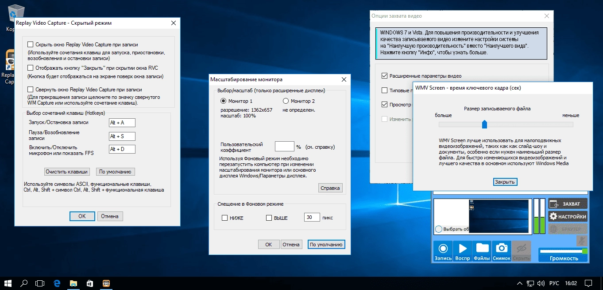Viewport: 603px width, 290px height.
Task: Click the audio level meter bars
Action: point(539,216)
